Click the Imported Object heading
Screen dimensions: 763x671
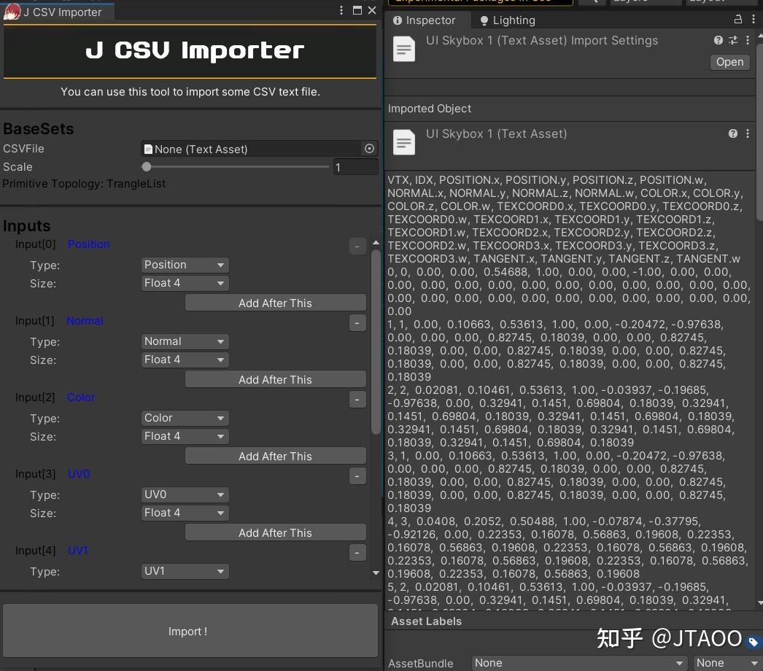point(429,109)
